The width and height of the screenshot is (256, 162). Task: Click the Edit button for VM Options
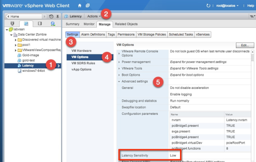point(245,45)
